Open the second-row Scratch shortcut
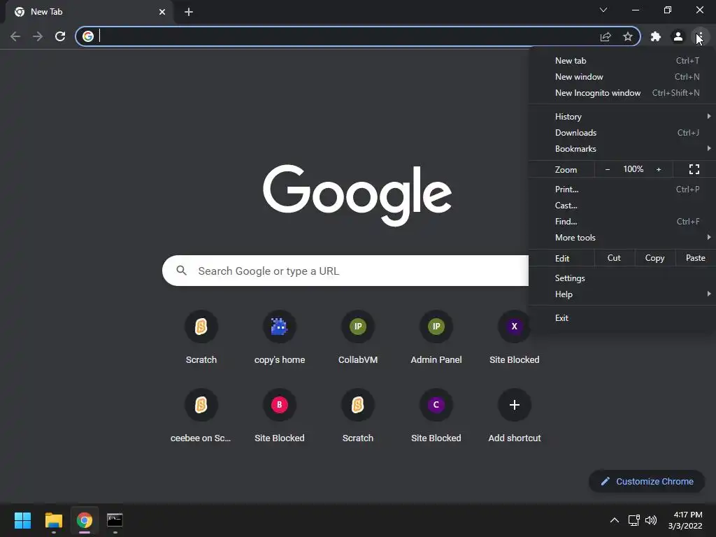 358,415
